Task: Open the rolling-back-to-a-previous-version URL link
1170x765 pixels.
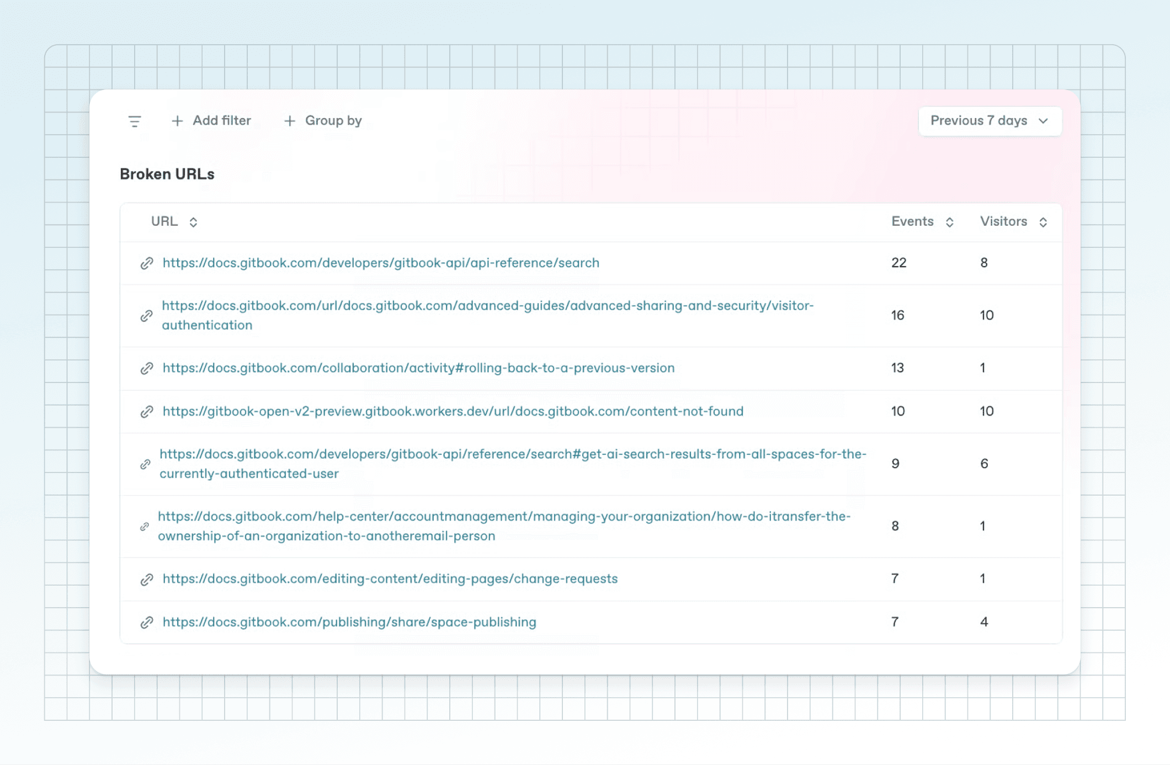Action: 418,368
